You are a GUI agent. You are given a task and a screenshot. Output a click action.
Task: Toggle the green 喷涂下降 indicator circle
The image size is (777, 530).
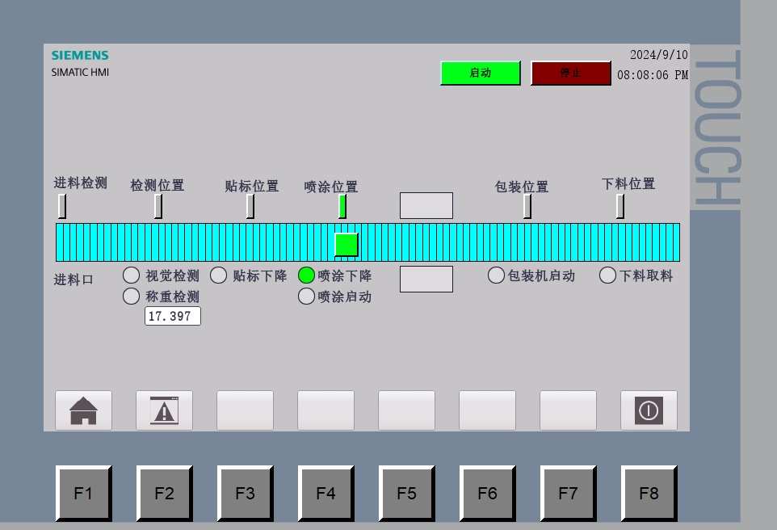click(306, 276)
